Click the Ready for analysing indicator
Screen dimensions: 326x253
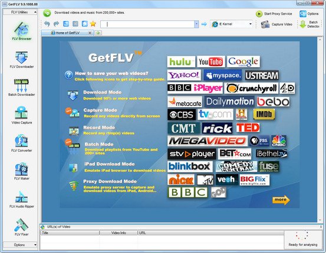click(x=303, y=239)
